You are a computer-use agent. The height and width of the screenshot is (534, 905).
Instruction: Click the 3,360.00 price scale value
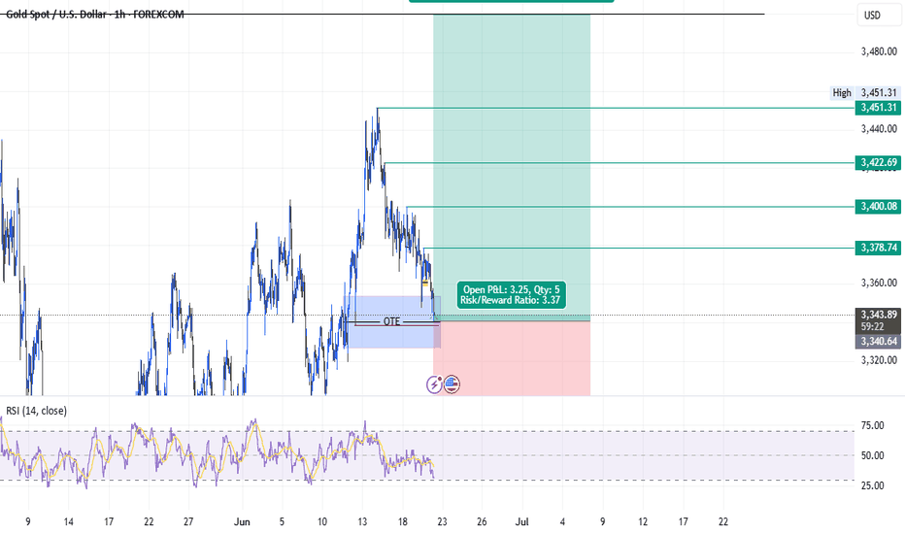[879, 283]
